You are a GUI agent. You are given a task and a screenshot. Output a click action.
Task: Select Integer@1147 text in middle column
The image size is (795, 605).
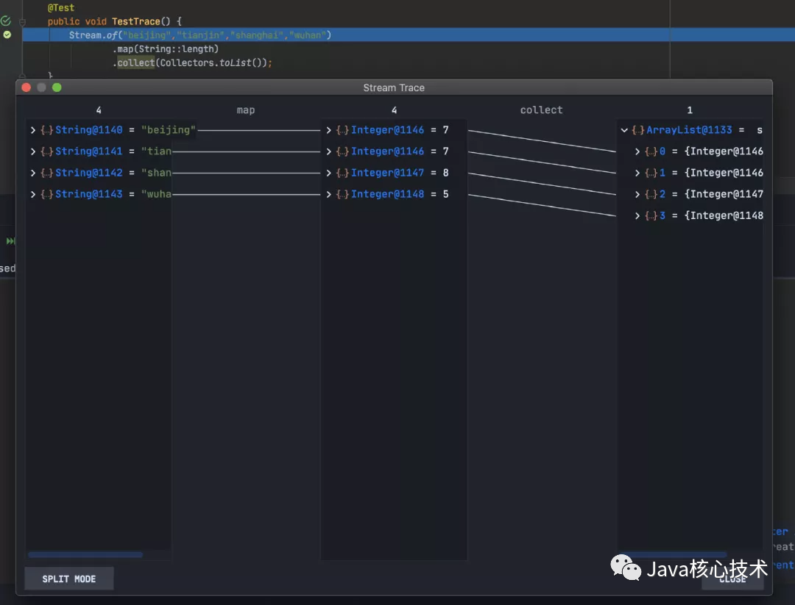pyautogui.click(x=387, y=173)
